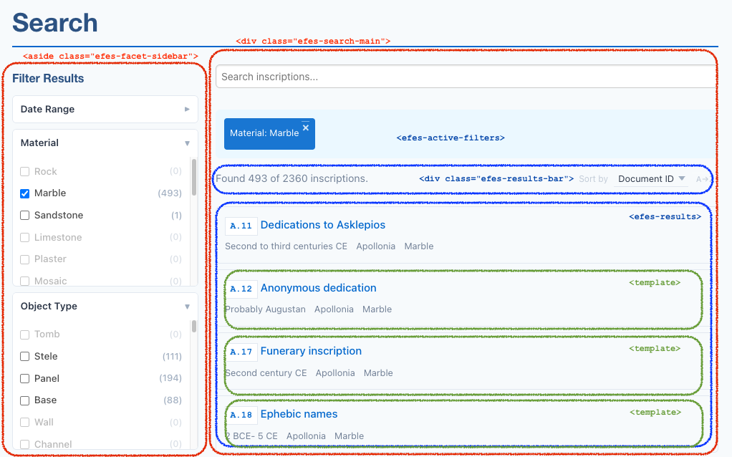732x457 pixels.
Task: Check the Stele object type
Action: click(25, 357)
